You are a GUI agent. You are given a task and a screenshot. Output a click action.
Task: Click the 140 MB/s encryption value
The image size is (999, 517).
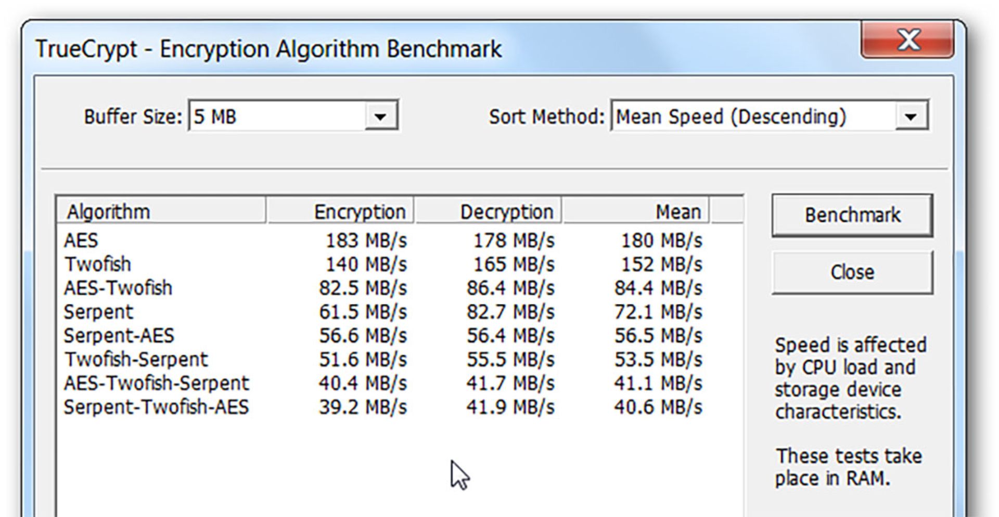pyautogui.click(x=366, y=264)
